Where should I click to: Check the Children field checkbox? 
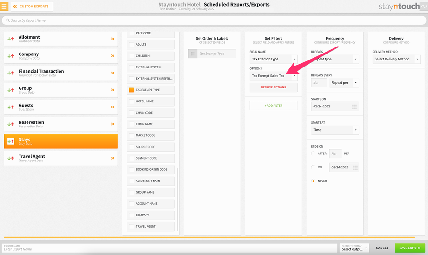[131, 56]
